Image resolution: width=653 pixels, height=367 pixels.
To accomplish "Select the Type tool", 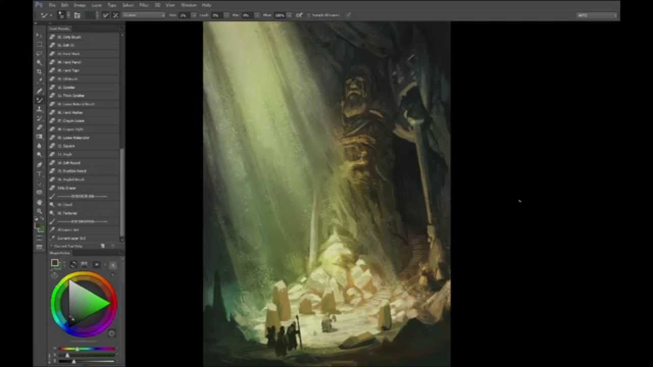I will pyautogui.click(x=39, y=174).
